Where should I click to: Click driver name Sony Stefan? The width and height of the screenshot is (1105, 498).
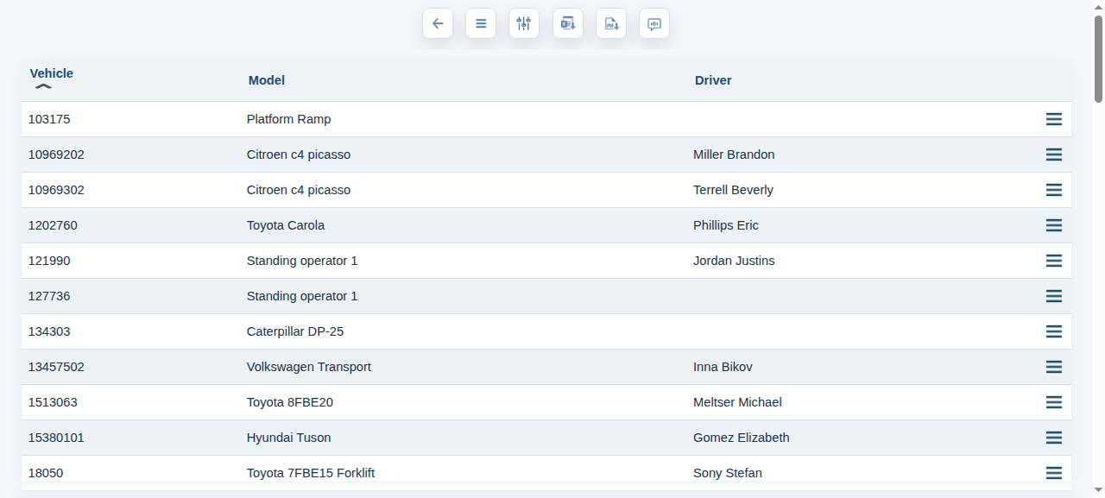click(728, 473)
